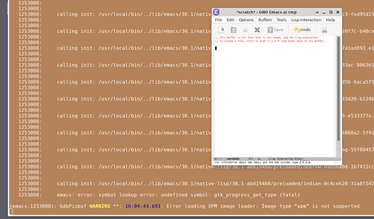Click the Cut scissors icon
The height and width of the screenshot is (219, 374).
click(x=324, y=30)
